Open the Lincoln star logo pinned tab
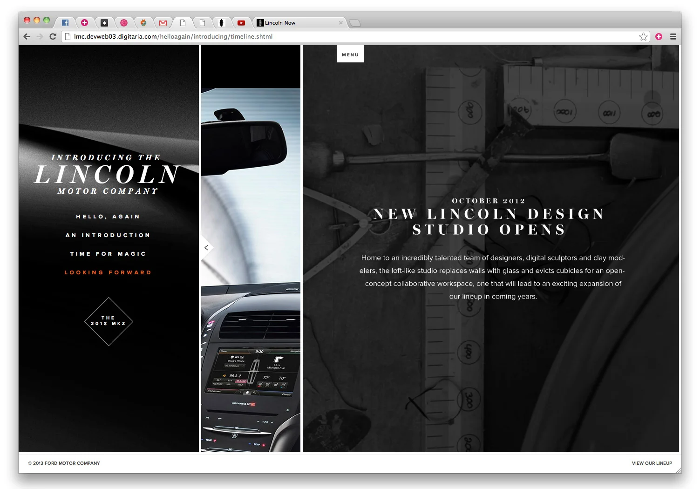This screenshot has height=489, width=700. 222,22
